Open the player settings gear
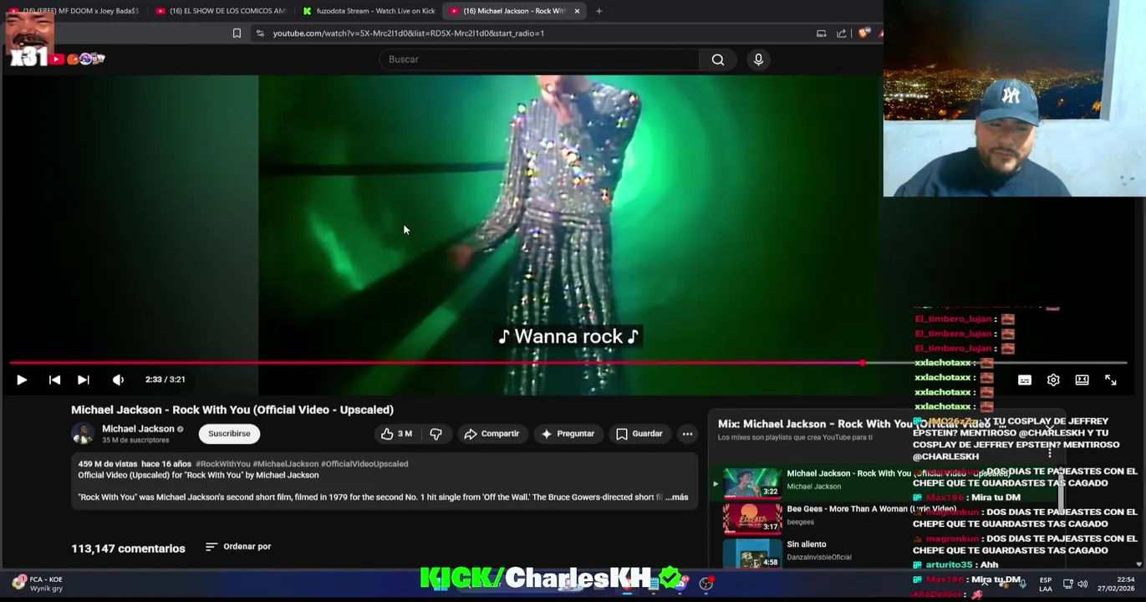Viewport: 1146px width, 602px height. coord(1053,380)
